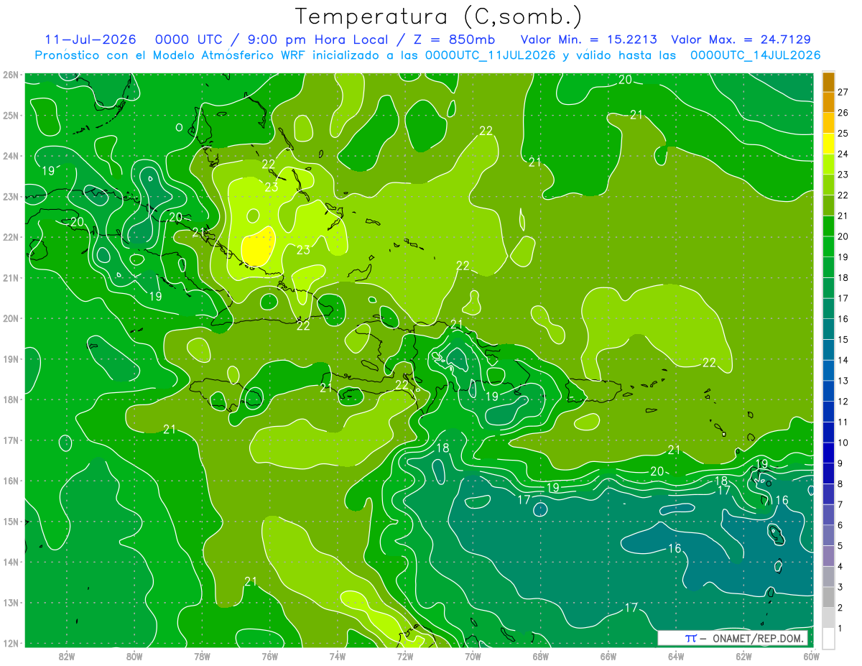Click the yellow swatch in the color legend
Screen dimensions: 862x666
click(x=828, y=143)
